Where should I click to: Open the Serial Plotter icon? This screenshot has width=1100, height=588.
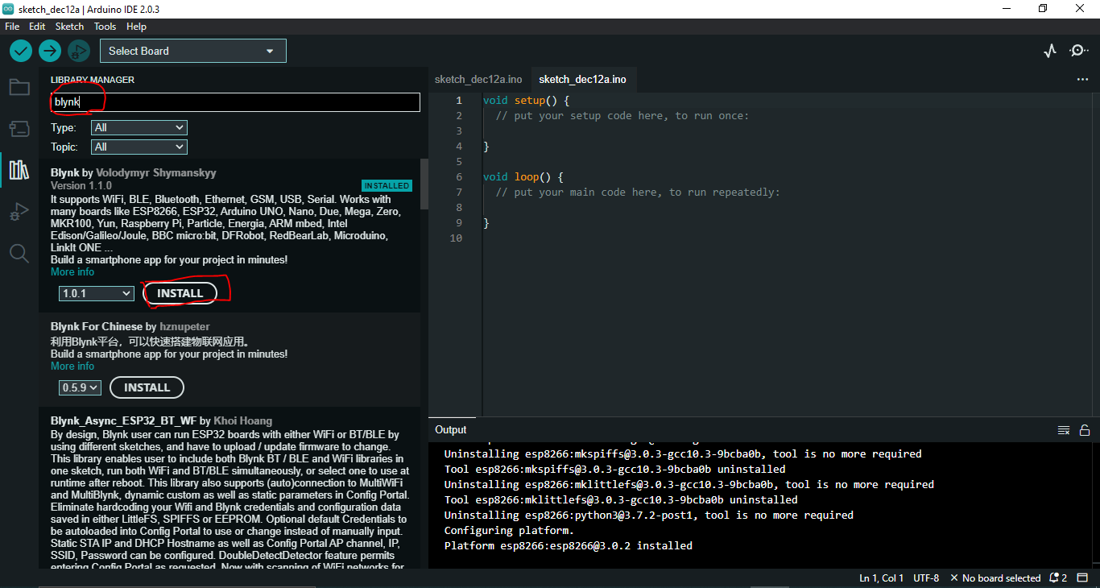(1049, 51)
